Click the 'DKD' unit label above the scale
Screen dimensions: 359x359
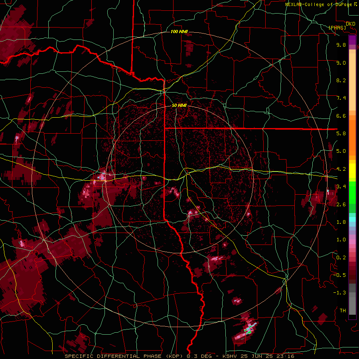click(x=350, y=24)
